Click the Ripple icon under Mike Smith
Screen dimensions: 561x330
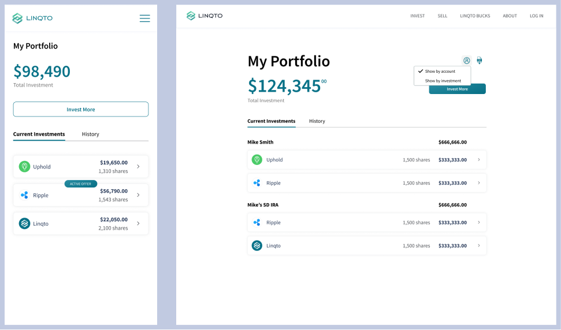pos(257,183)
